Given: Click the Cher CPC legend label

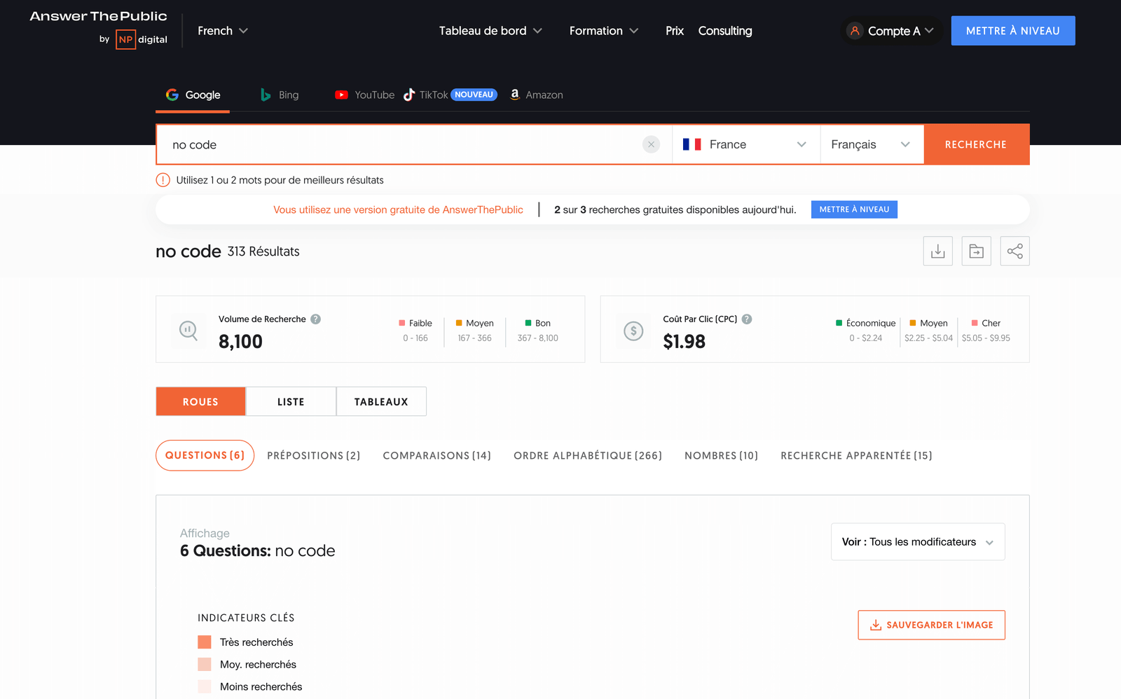Looking at the screenshot, I should (991, 323).
